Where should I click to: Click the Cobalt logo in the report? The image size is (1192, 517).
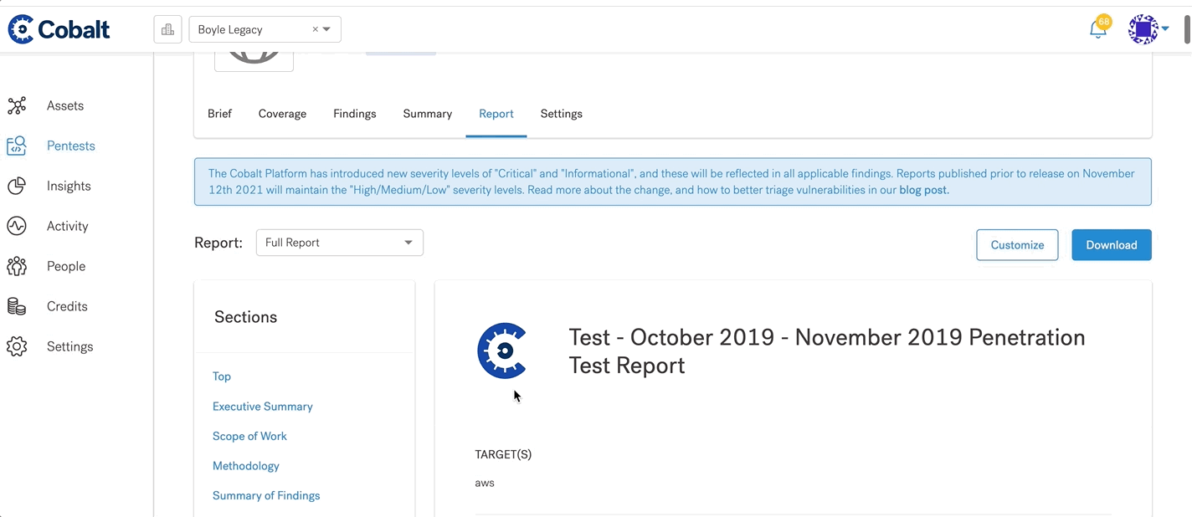[x=502, y=351]
